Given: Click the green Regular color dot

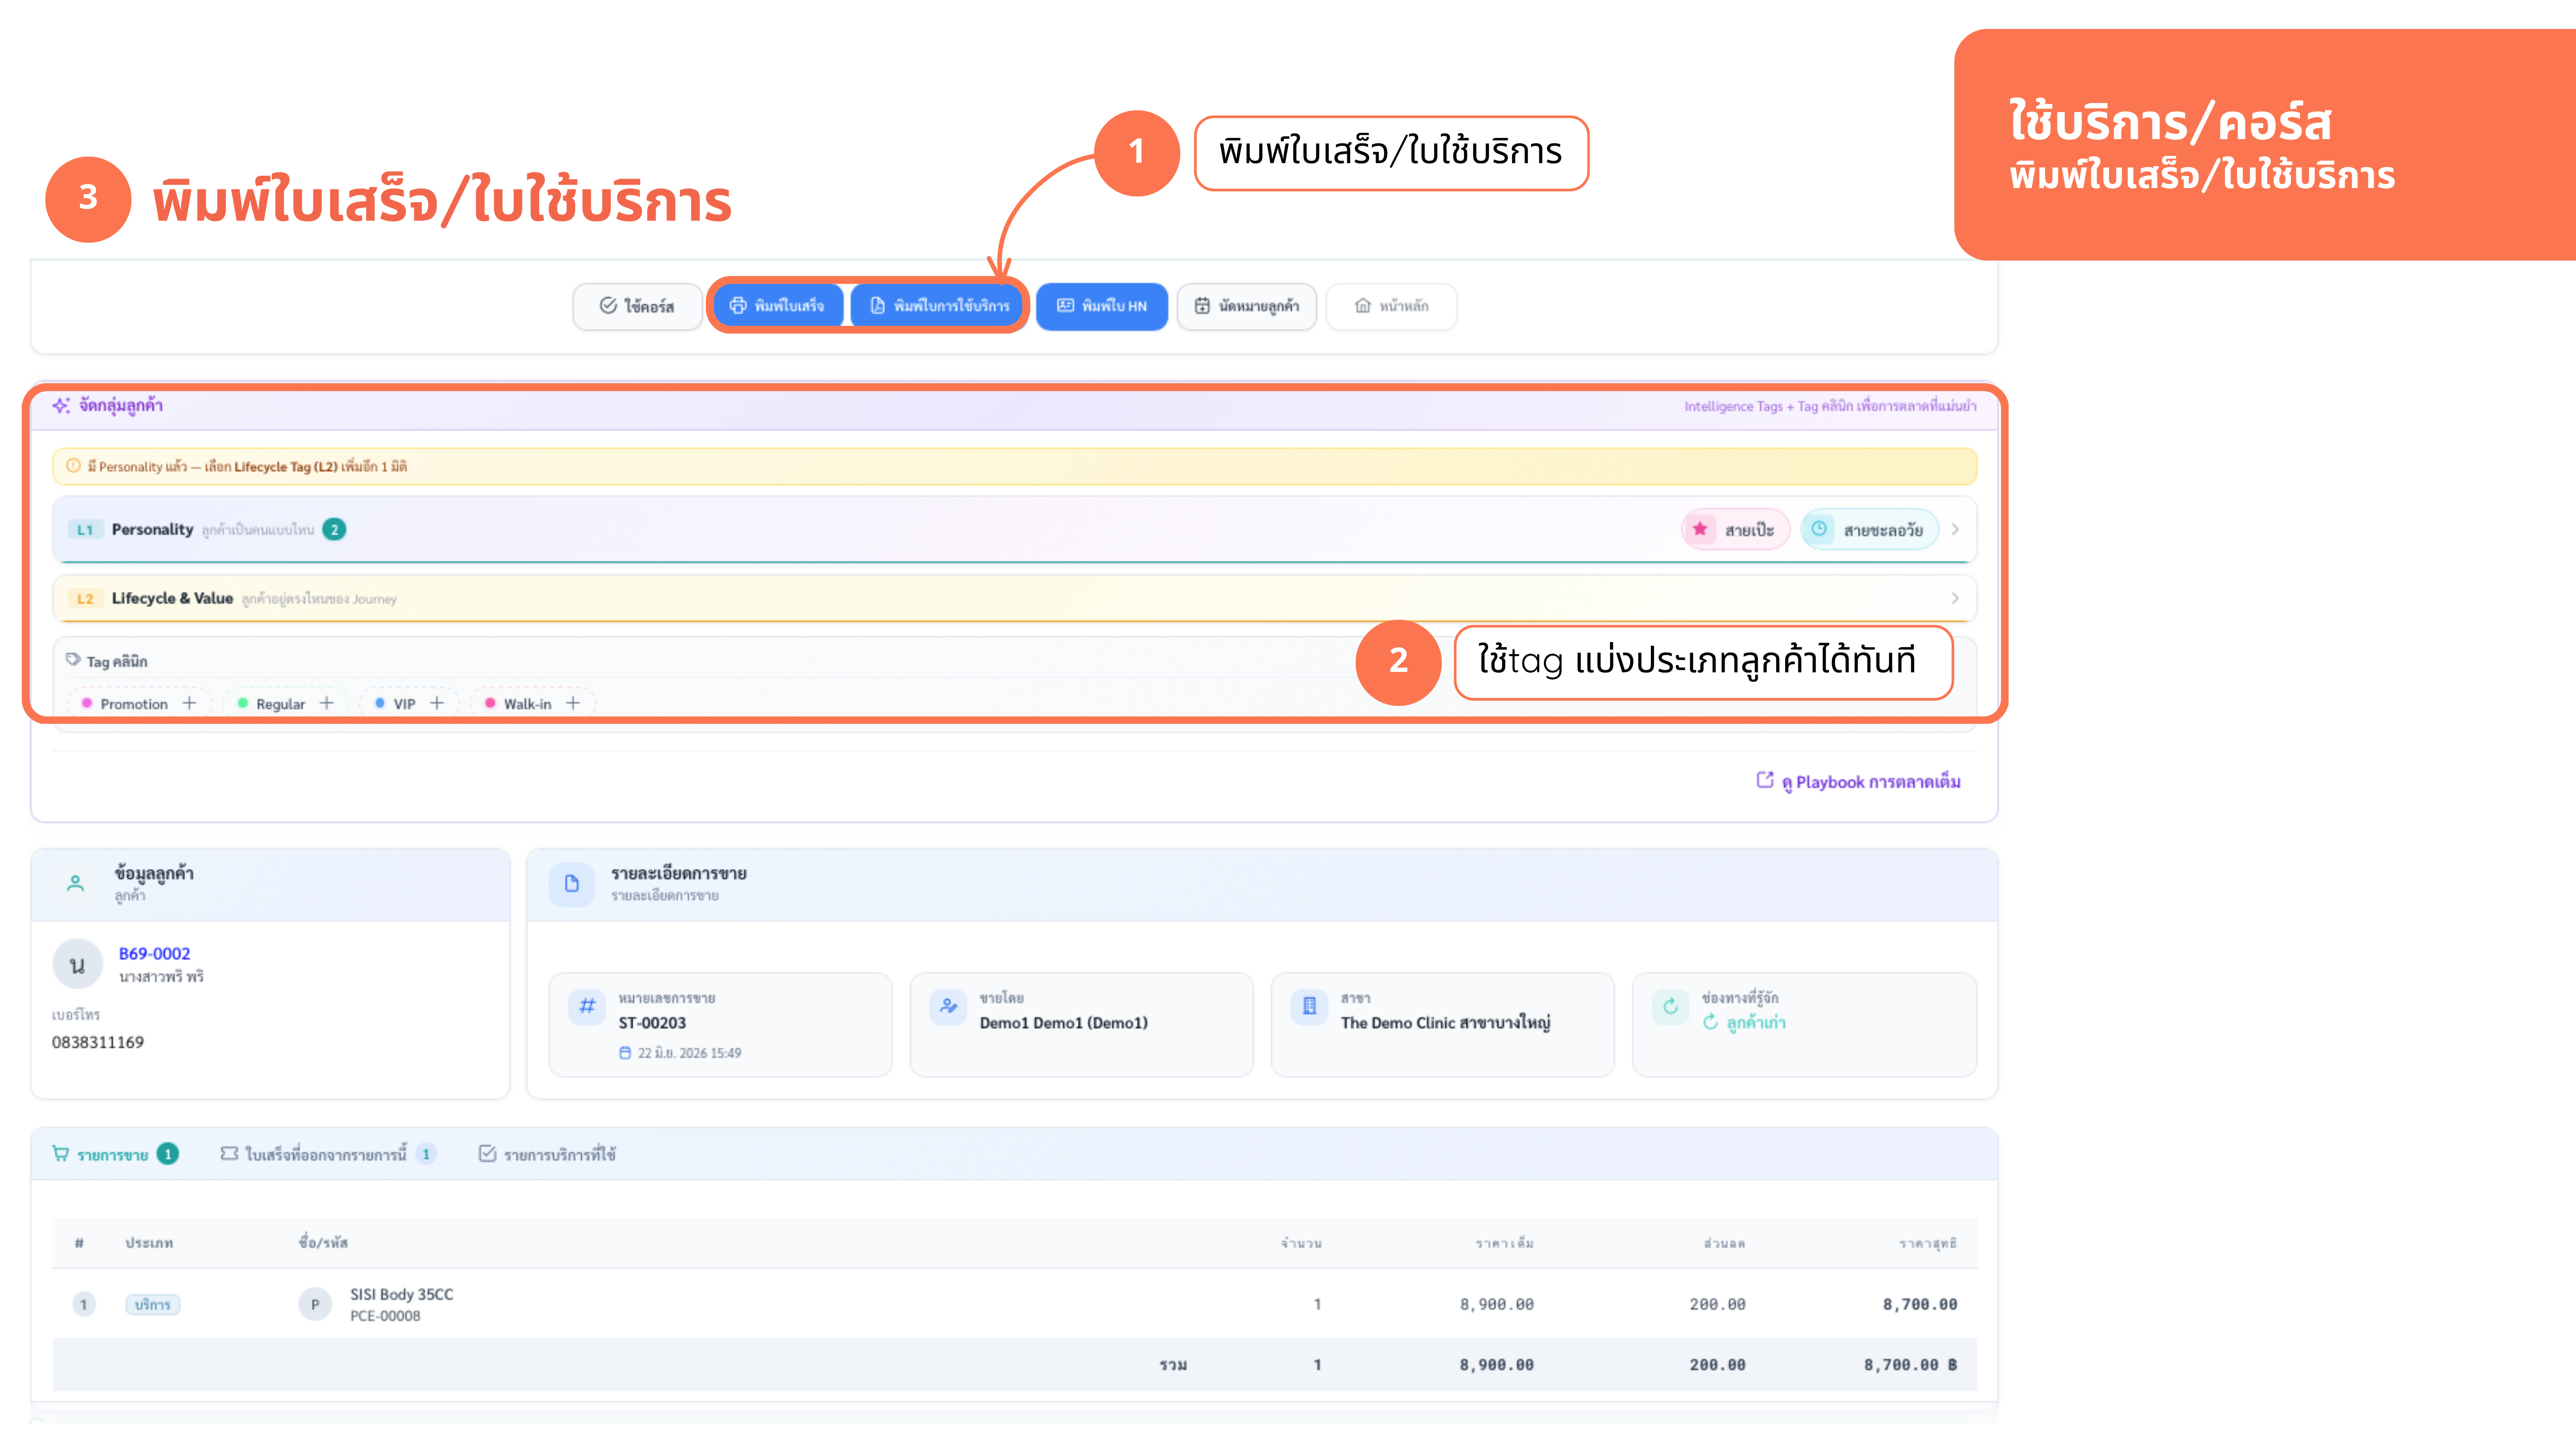Looking at the screenshot, I should [x=243, y=703].
